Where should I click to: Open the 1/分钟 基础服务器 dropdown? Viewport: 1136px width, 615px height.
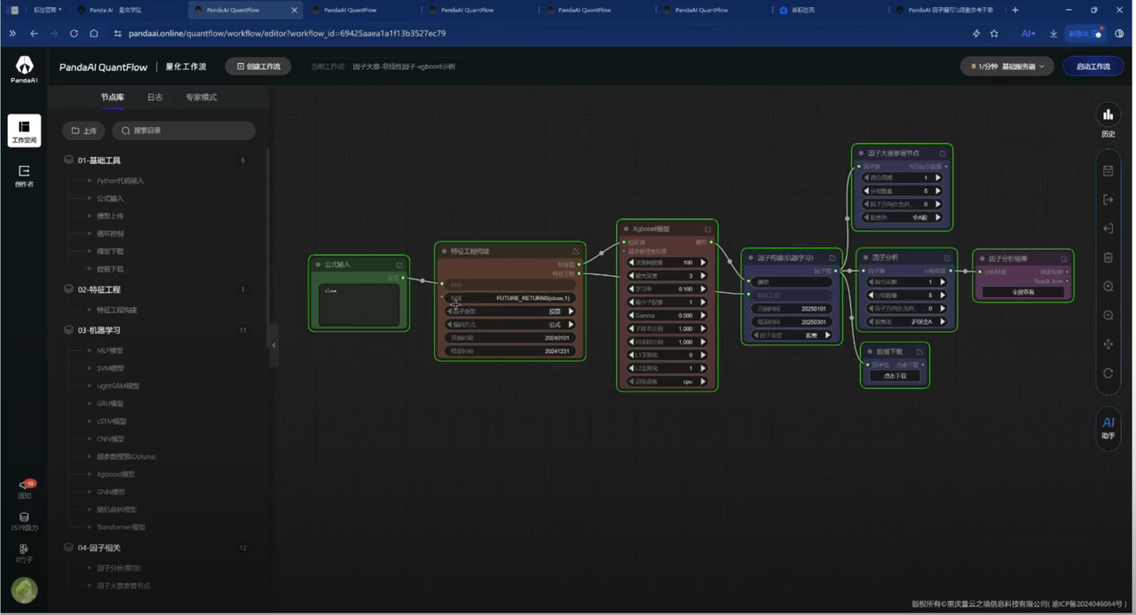[x=1007, y=67]
